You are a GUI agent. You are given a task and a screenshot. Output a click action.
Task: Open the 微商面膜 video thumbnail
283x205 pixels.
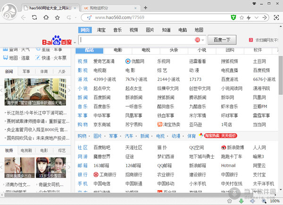[19, 168]
